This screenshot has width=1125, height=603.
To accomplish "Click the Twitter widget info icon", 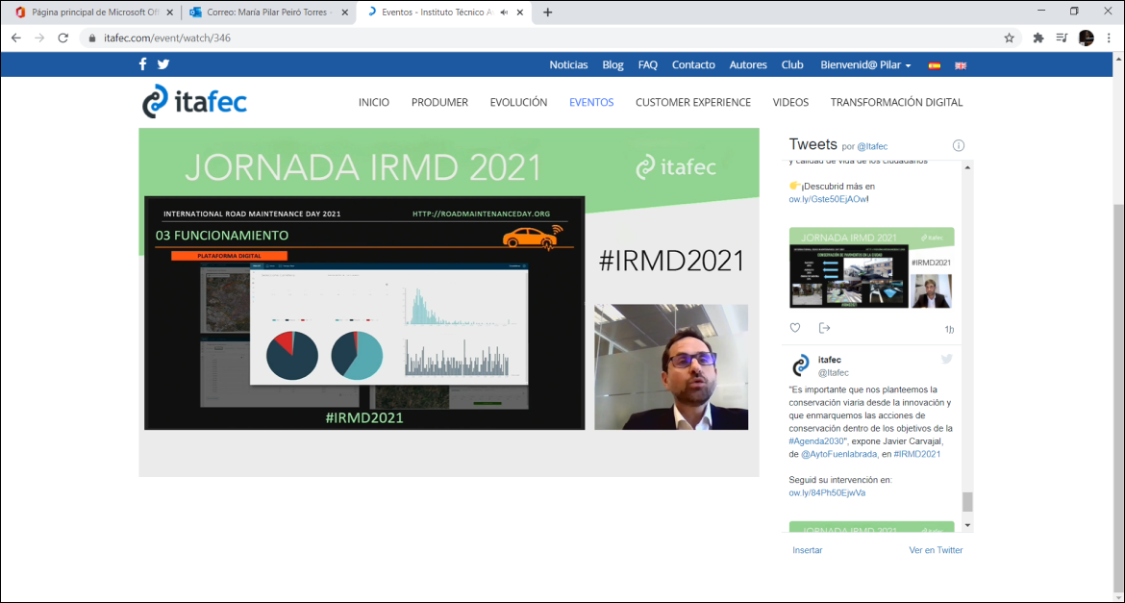I will (x=958, y=145).
